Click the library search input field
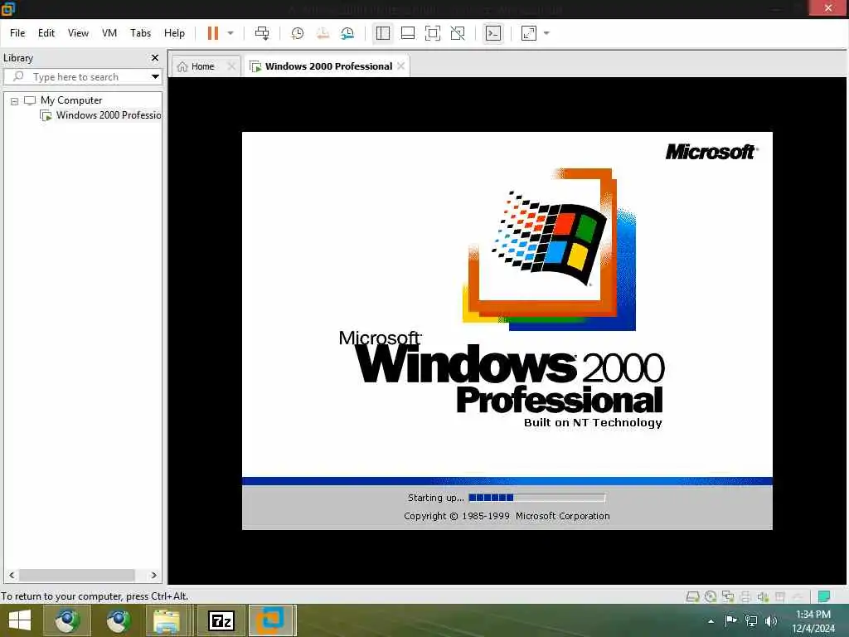This screenshot has width=849, height=637. (81, 76)
